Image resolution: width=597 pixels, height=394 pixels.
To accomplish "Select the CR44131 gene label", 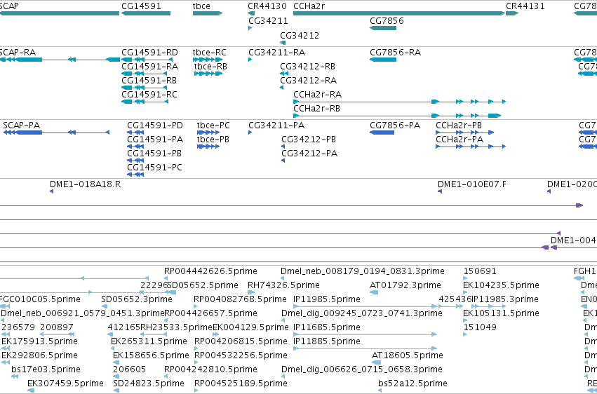I will coord(525,6).
